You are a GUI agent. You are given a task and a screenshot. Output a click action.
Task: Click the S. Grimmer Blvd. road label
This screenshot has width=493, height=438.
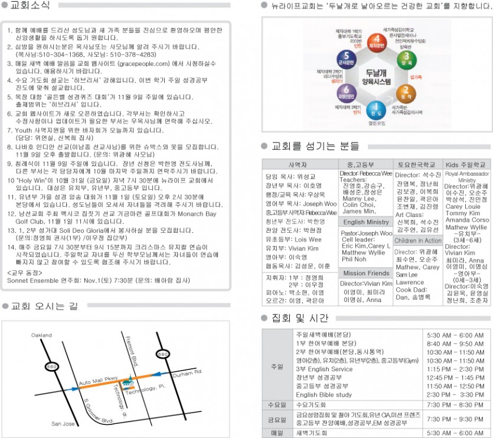(98, 412)
